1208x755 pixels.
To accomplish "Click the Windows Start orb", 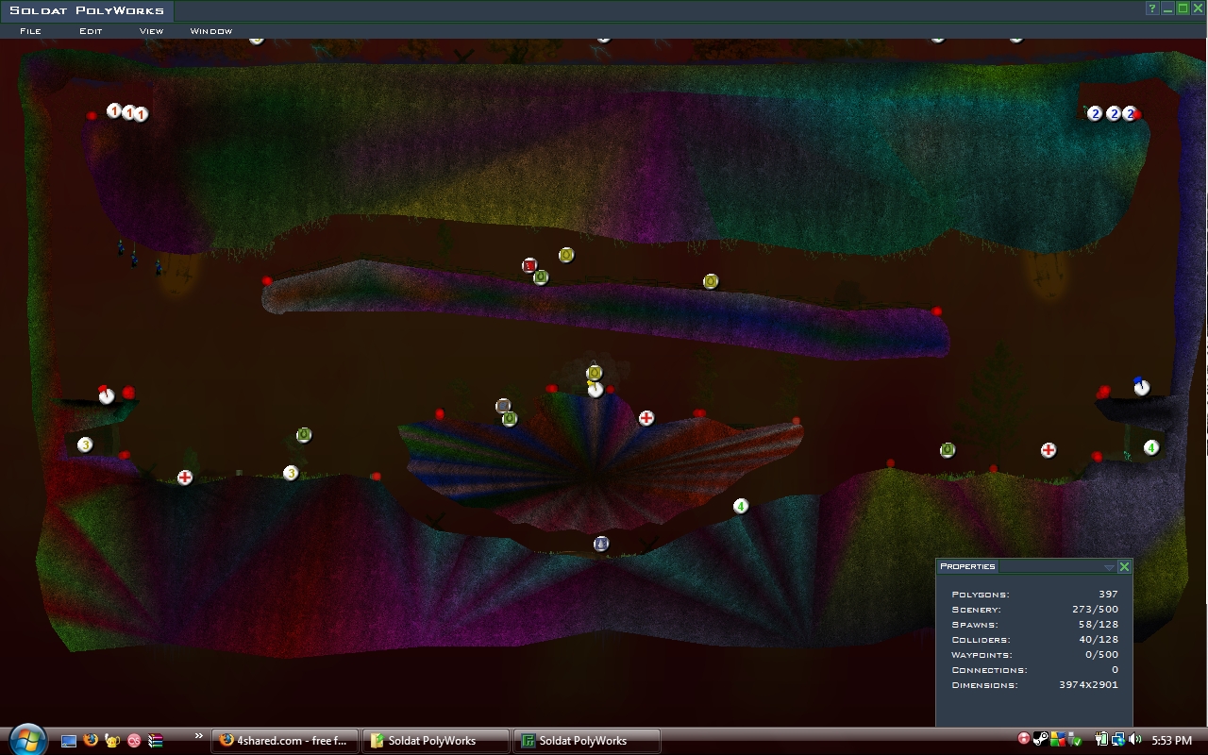I will click(26, 739).
